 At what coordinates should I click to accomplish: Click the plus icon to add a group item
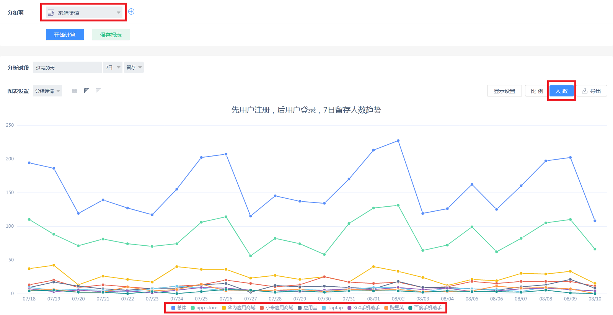[x=131, y=11]
